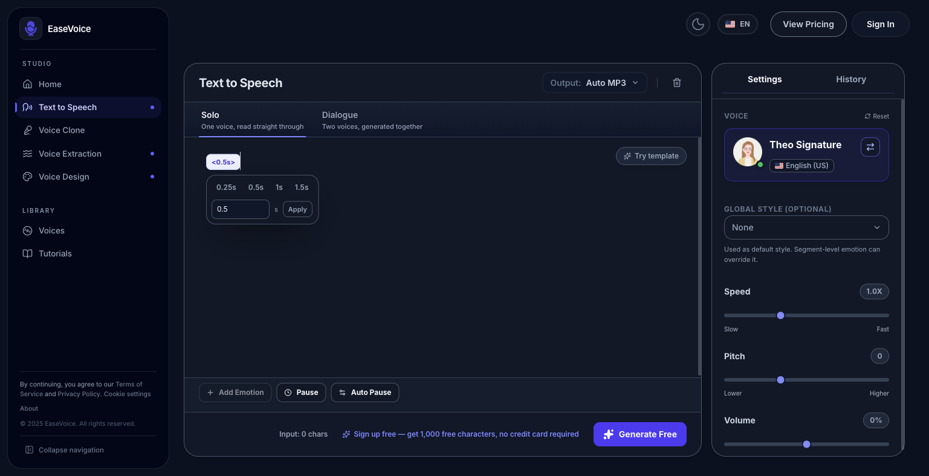Switch to the History tab

click(850, 79)
